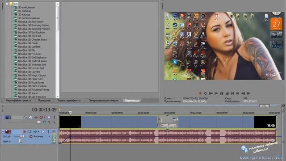The image size is (286, 161).
Task: Click the Play button under preview
Action: click(x=216, y=93)
